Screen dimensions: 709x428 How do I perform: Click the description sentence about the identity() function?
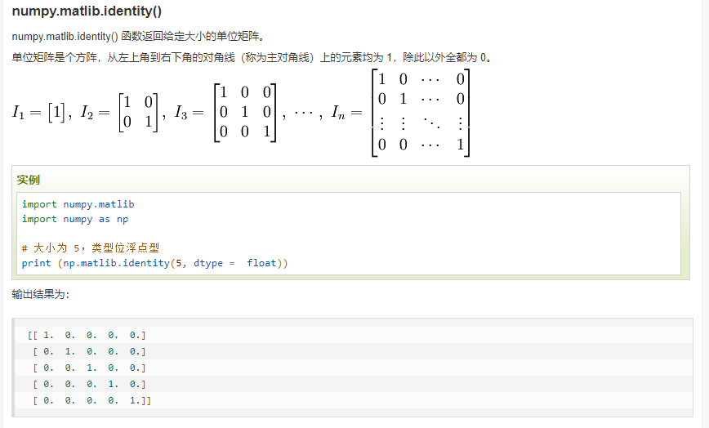point(138,38)
